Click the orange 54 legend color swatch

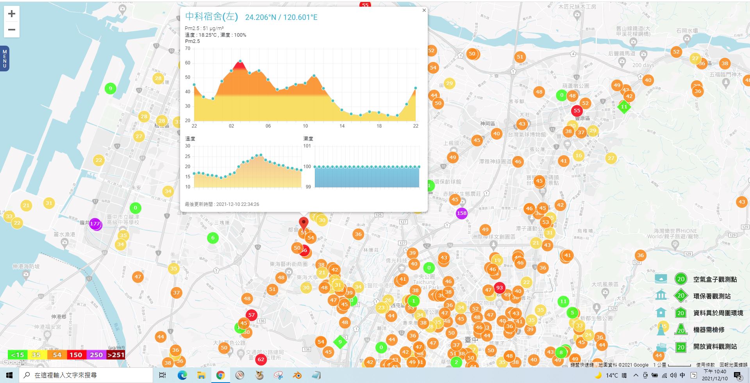coord(57,355)
